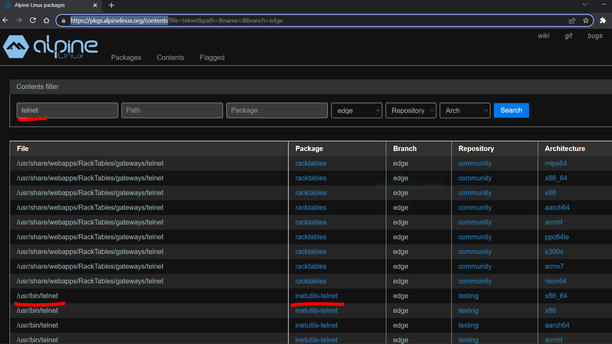Open racktables package in ppc64le row
The width and height of the screenshot is (612, 344).
click(x=311, y=237)
